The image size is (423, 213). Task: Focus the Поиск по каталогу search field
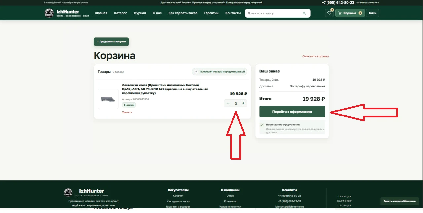[278, 13]
